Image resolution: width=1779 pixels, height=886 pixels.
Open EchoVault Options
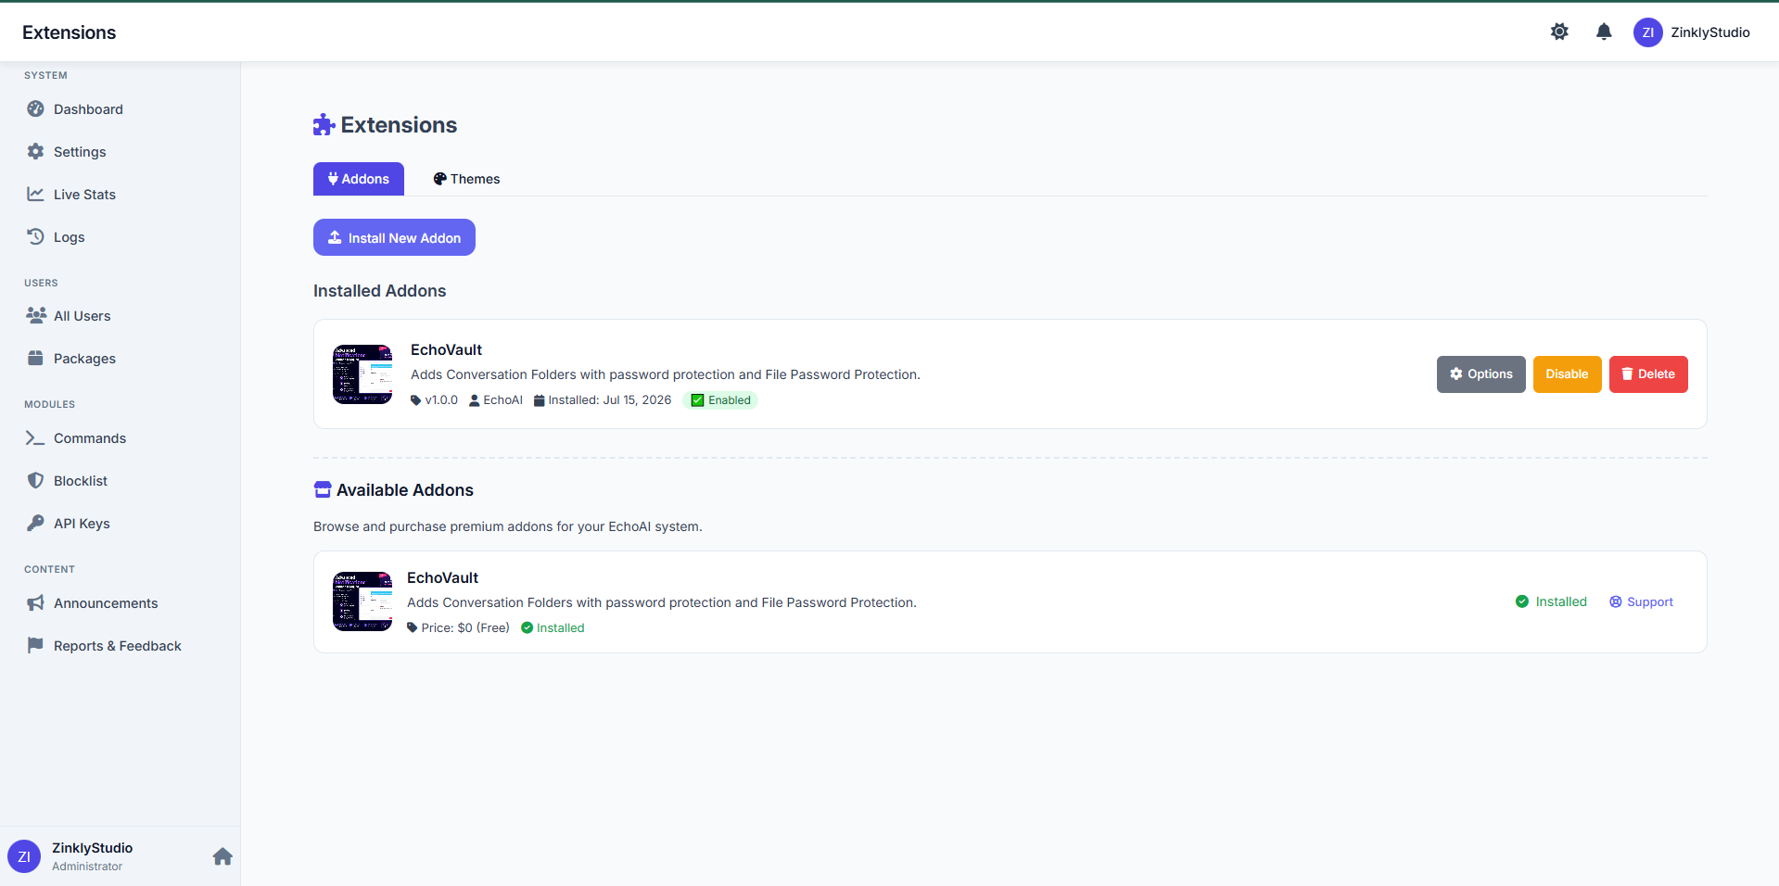pyautogui.click(x=1480, y=374)
